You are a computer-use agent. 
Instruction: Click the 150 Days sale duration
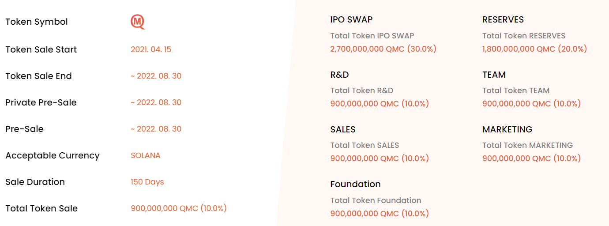coord(147,182)
